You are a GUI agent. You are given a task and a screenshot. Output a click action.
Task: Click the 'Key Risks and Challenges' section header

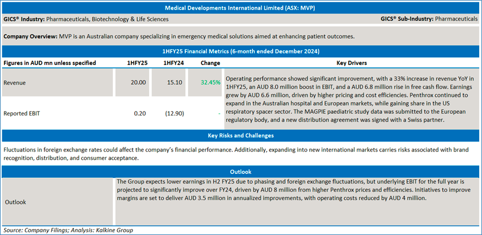241,135
